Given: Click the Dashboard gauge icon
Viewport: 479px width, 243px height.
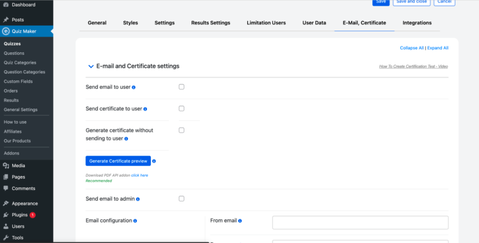Looking at the screenshot, I should pos(6,4).
